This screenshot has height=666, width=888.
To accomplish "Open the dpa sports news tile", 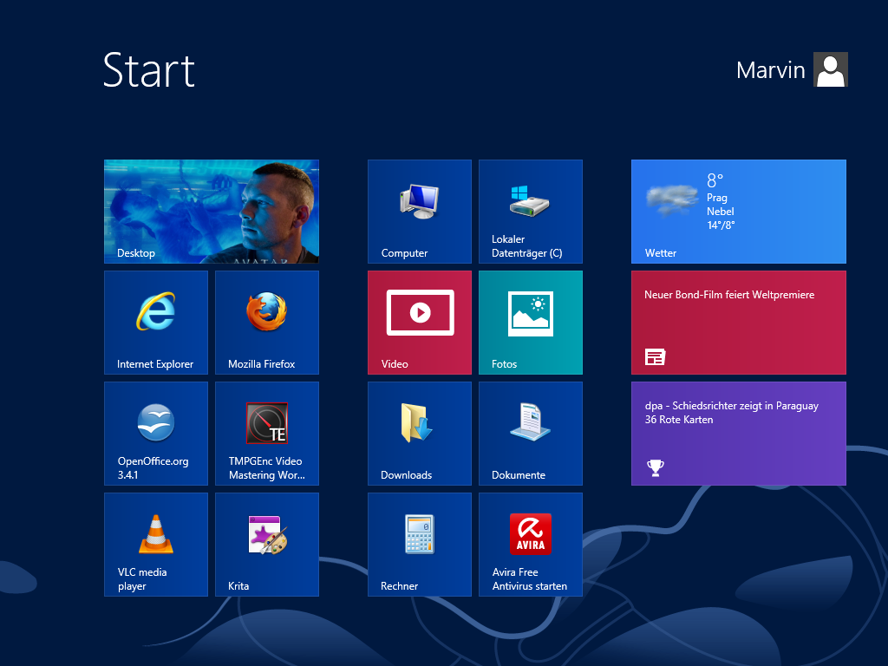I will pyautogui.click(x=739, y=434).
